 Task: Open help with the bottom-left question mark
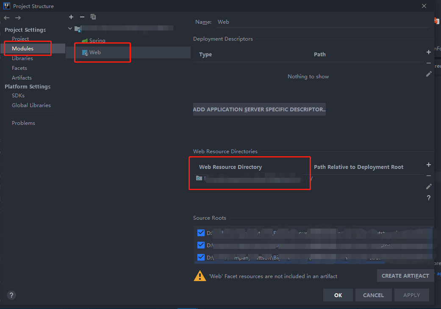(11, 295)
